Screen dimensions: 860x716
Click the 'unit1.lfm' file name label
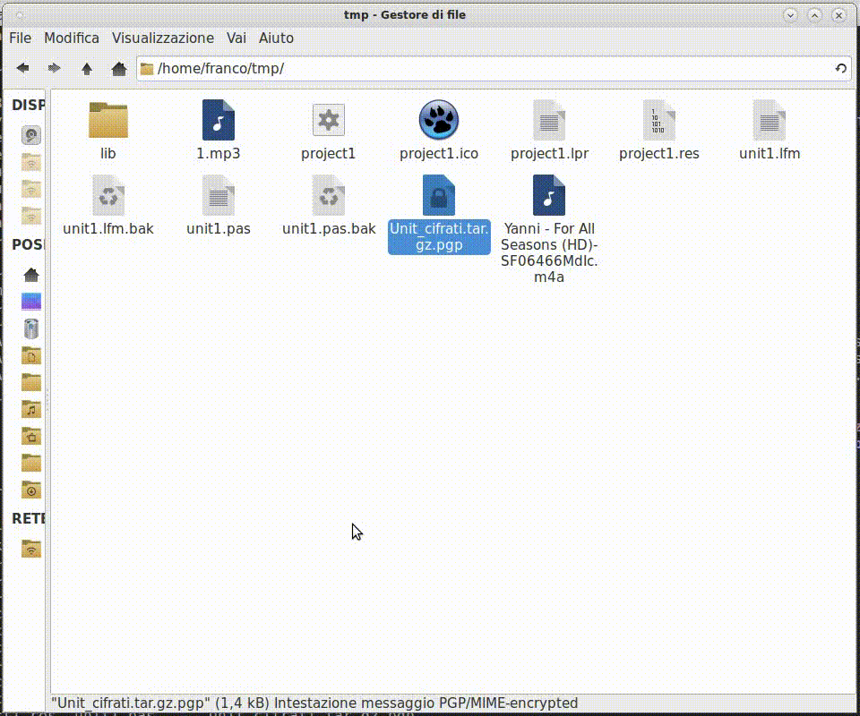click(x=770, y=153)
